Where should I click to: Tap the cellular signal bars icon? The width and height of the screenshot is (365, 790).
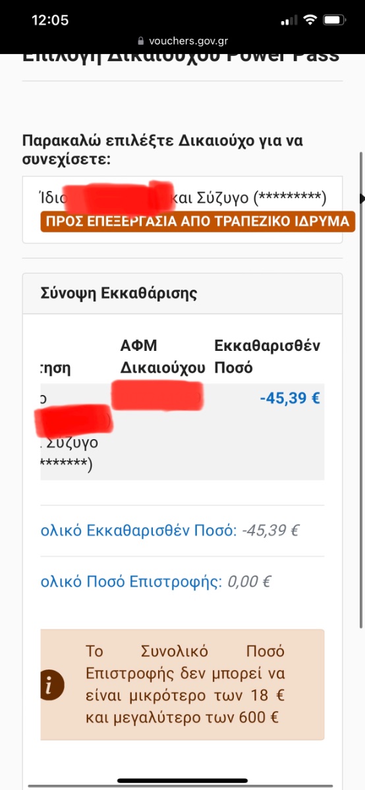(289, 21)
